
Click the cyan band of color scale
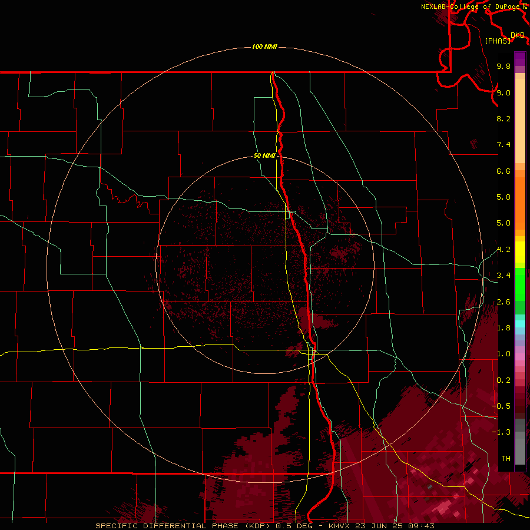tap(520, 324)
